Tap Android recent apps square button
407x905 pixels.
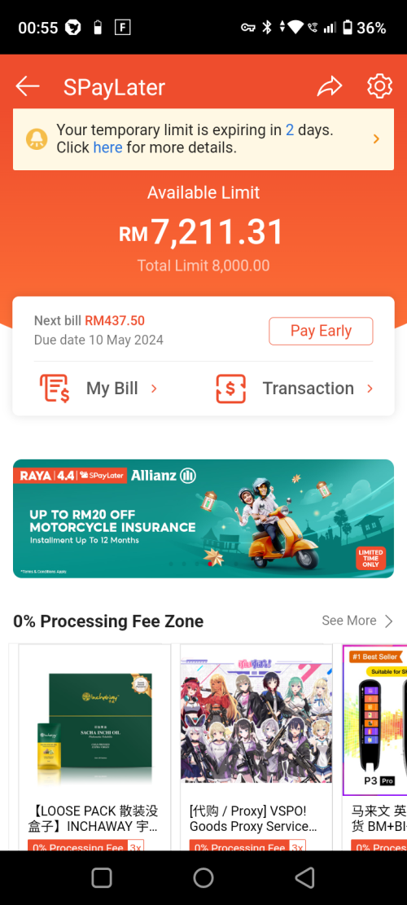[102, 877]
